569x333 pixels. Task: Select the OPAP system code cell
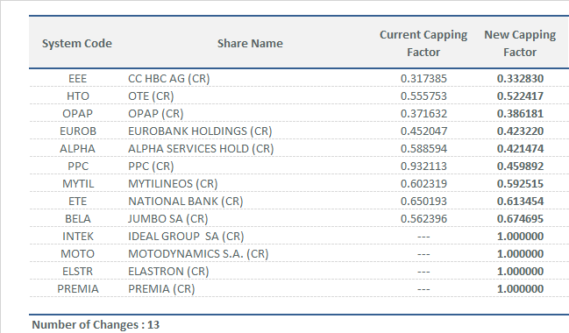[78, 114]
